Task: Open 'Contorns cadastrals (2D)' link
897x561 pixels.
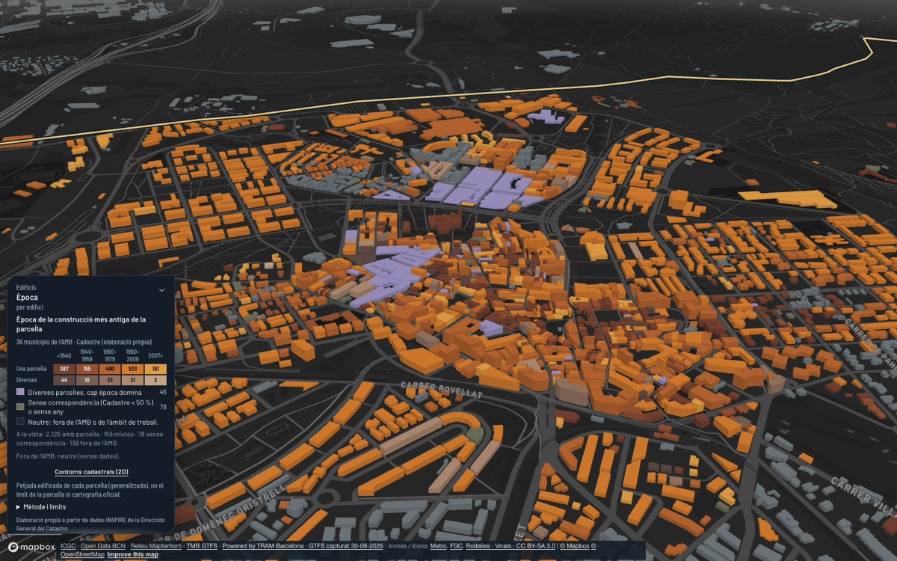Action: click(x=91, y=472)
